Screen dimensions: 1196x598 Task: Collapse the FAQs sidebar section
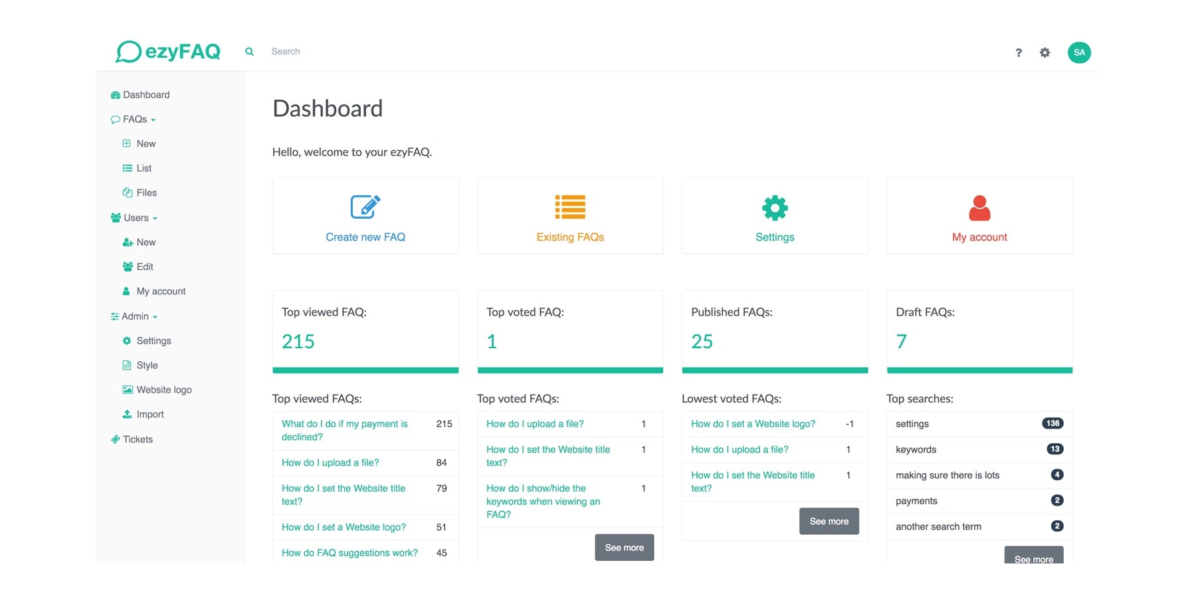coord(133,120)
